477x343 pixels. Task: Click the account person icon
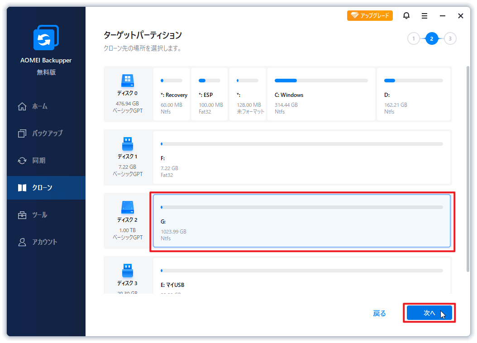click(x=22, y=242)
